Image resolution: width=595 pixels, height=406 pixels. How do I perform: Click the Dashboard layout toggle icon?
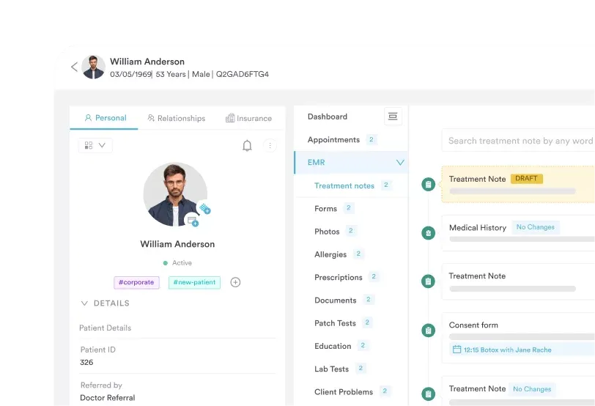(393, 117)
